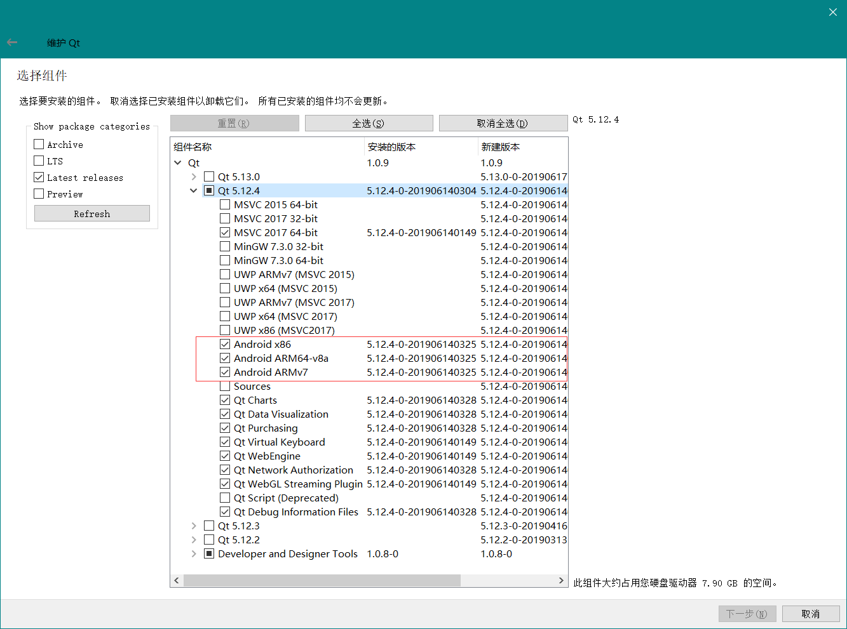Viewport: 847px width, 629px height.
Task: Click the horizontal scrollbar right arrow
Action: tap(561, 581)
